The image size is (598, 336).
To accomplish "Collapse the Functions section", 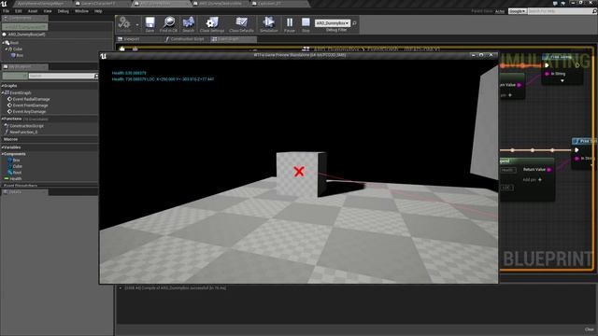I will pos(2,119).
